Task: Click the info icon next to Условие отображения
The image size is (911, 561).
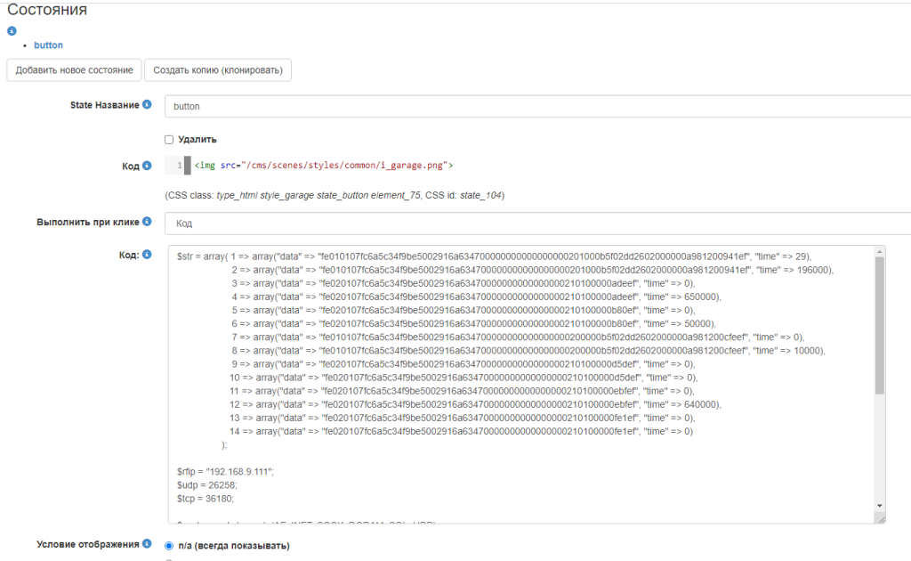Action: pyautogui.click(x=147, y=544)
